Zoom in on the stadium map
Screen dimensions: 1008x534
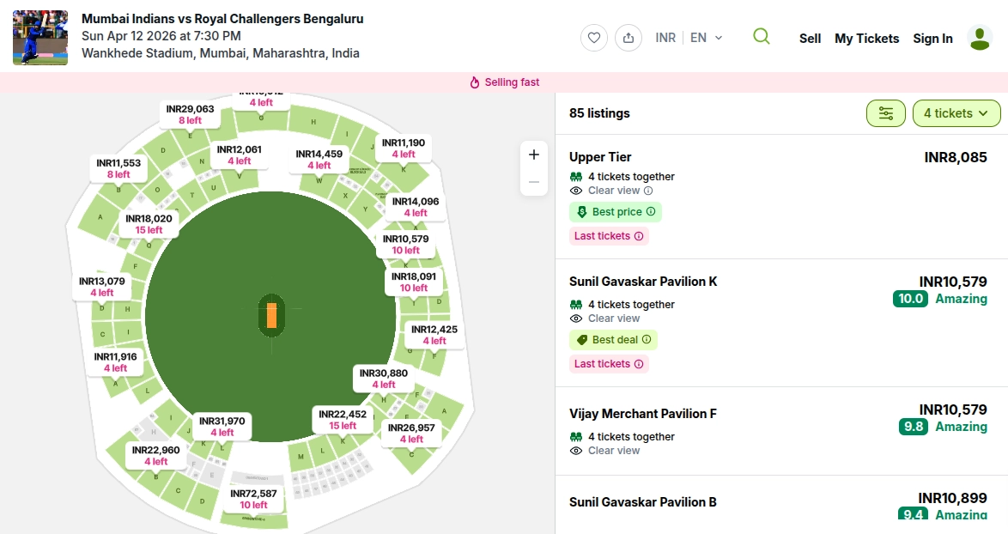point(534,155)
